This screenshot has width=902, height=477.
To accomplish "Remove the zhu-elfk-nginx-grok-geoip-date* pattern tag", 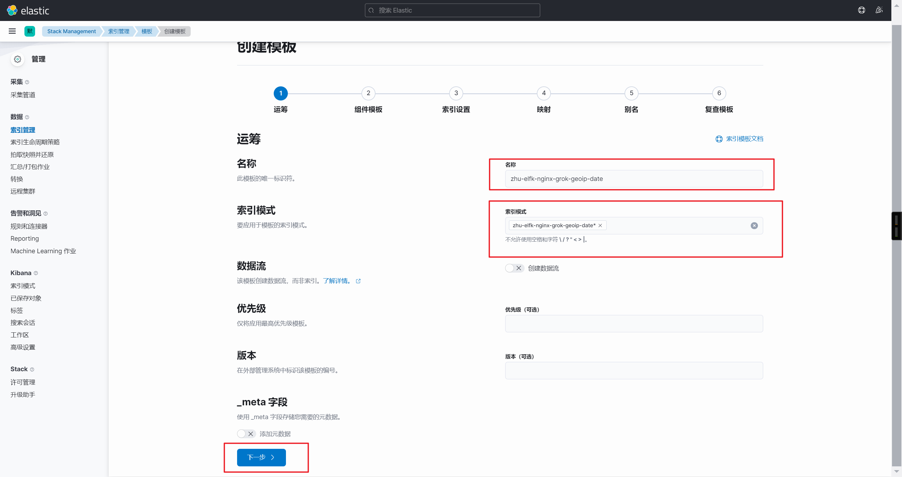I will (x=600, y=225).
